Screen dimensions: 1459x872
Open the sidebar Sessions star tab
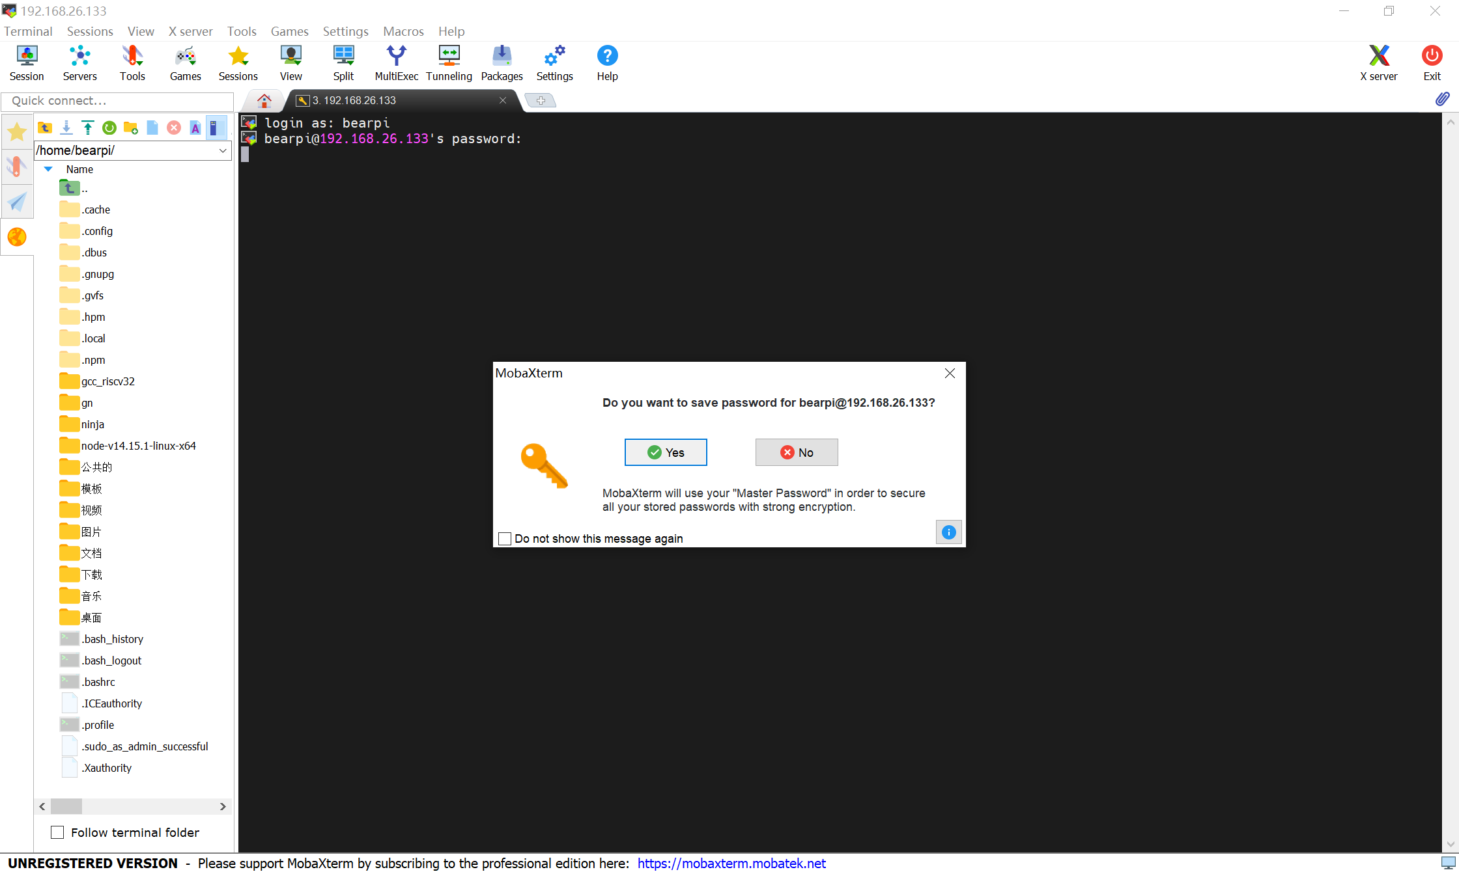(x=17, y=132)
